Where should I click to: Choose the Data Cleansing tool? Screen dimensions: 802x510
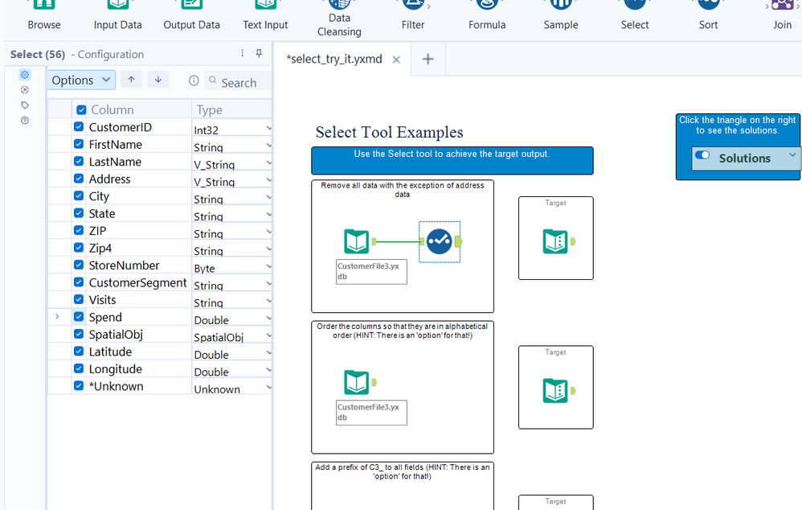click(339, 19)
